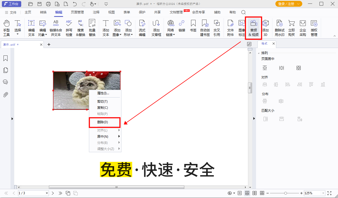Image resolution: width=338 pixels, height=198 pixels.
Task: Expand the page number dropdown
Action: click(47, 193)
